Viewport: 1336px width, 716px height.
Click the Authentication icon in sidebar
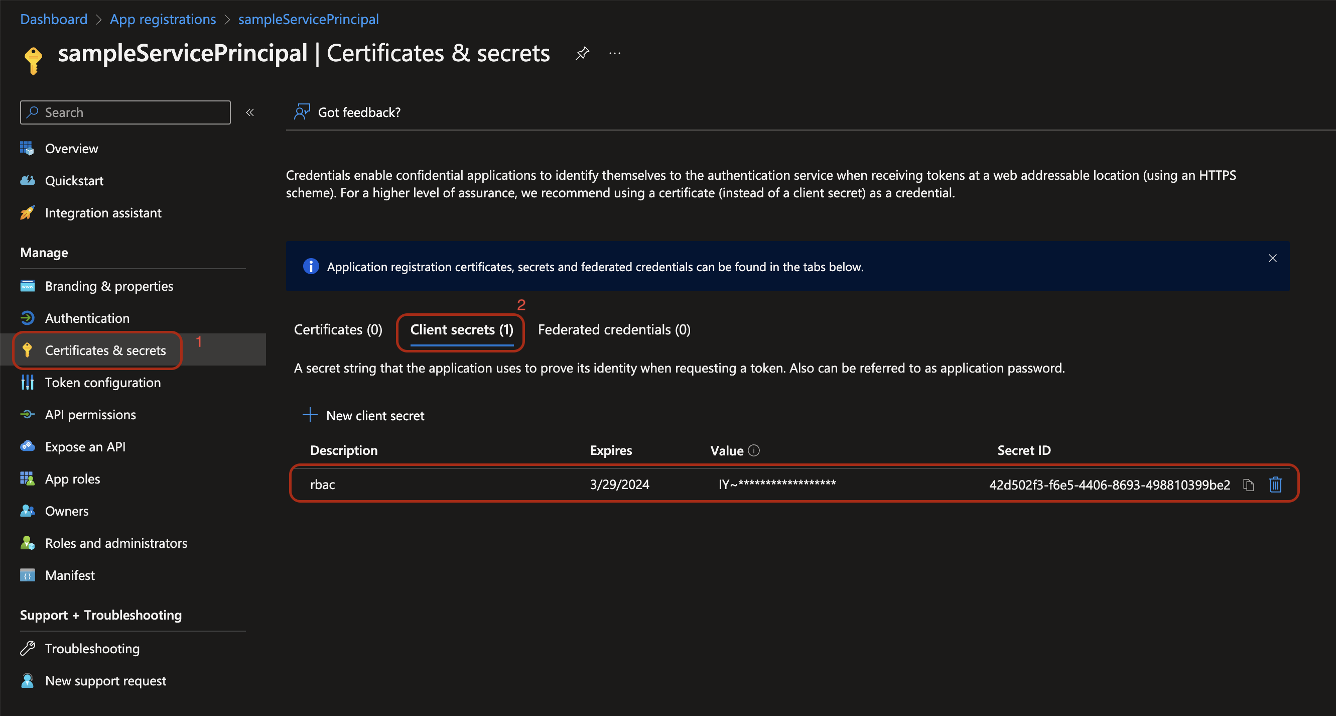(x=28, y=318)
